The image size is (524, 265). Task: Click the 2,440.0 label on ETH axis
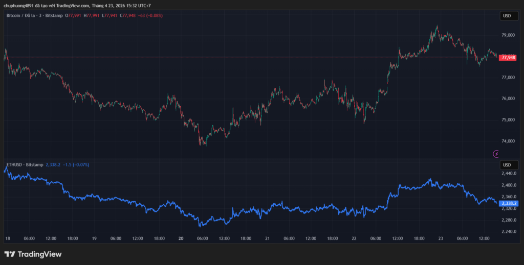pos(508,174)
